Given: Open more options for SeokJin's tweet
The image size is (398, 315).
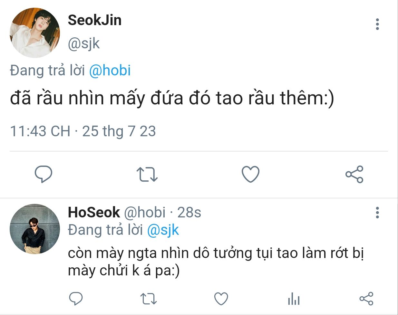Looking at the screenshot, I should pyautogui.click(x=377, y=24).
